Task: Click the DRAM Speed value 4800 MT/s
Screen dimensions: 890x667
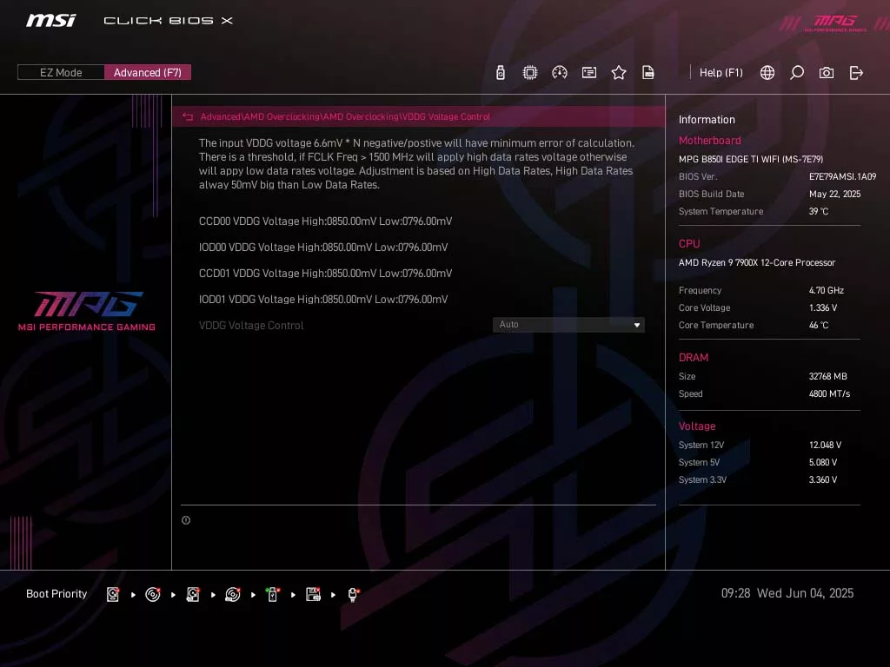Action: pyautogui.click(x=829, y=393)
